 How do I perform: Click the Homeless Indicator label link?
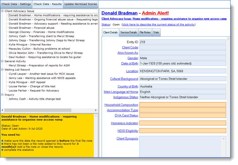point(125,123)
